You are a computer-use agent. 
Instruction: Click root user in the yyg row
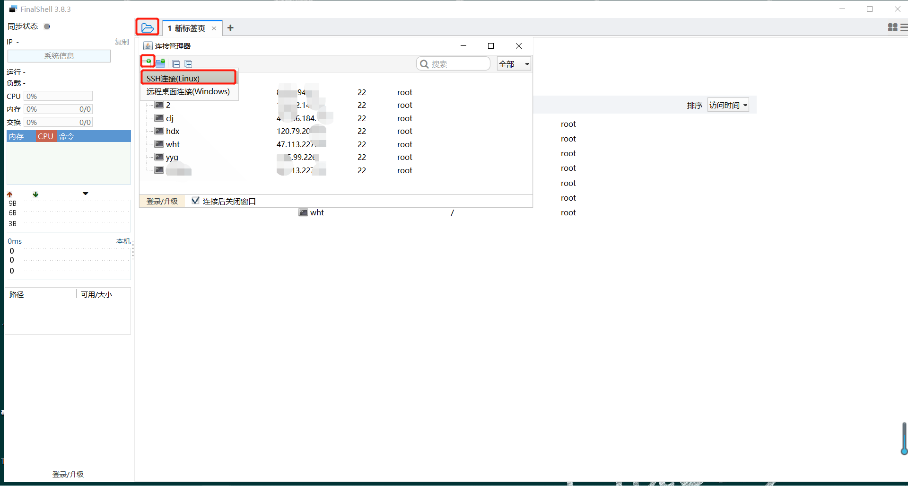[x=405, y=157]
